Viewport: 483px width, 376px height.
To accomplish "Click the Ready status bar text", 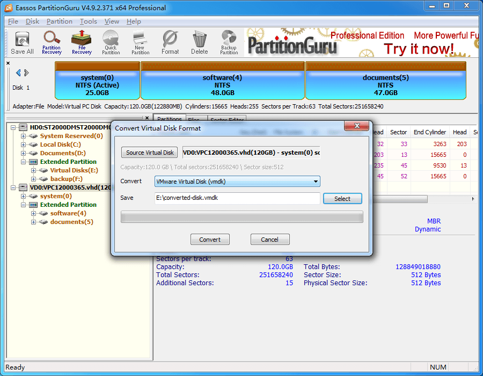I will (x=15, y=367).
